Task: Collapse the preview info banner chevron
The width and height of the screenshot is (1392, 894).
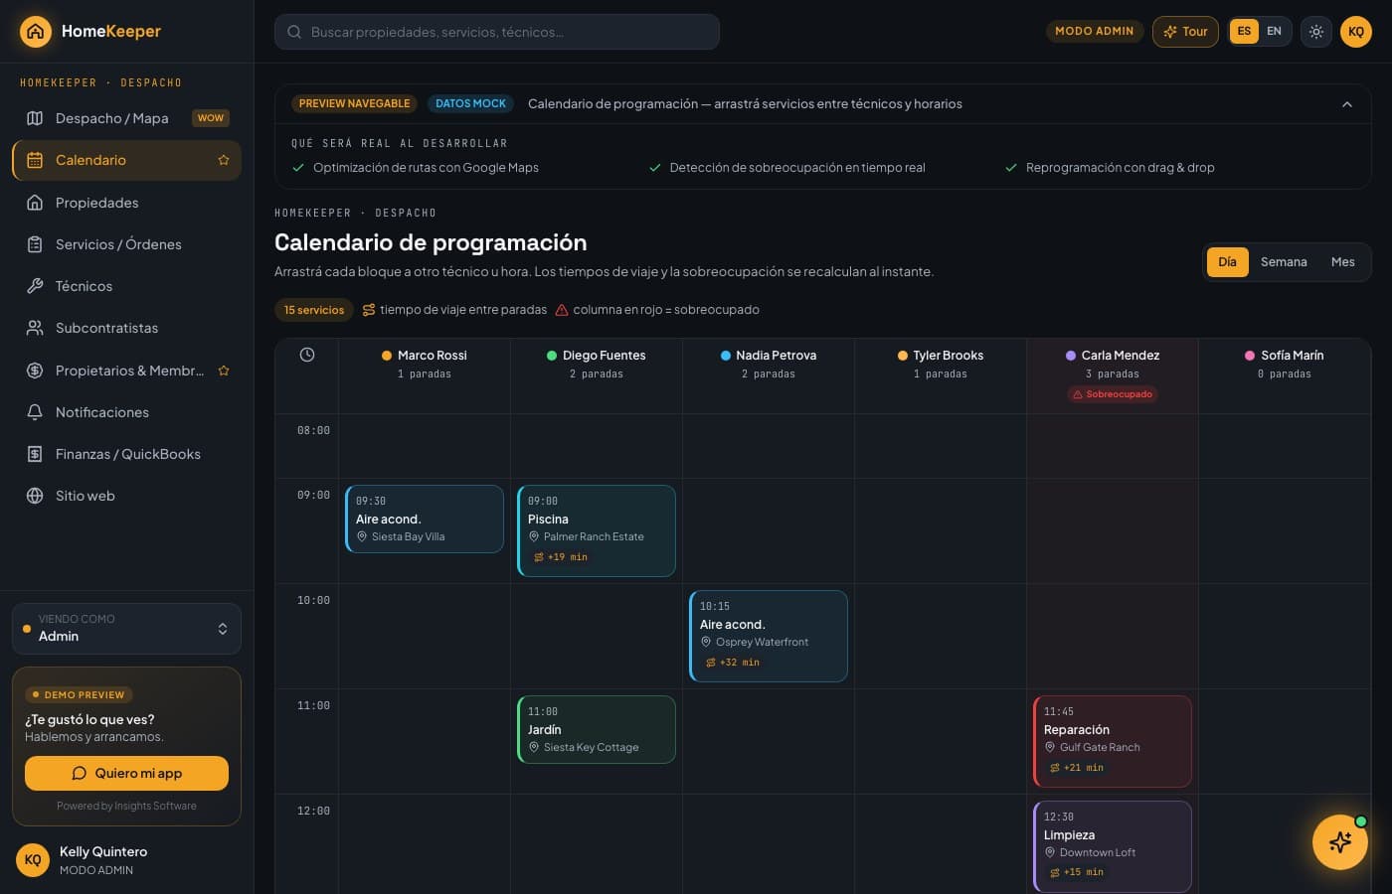Action: pyautogui.click(x=1347, y=104)
